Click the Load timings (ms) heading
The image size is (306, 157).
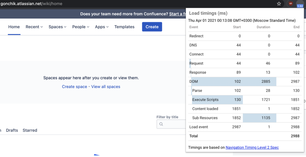208,13
